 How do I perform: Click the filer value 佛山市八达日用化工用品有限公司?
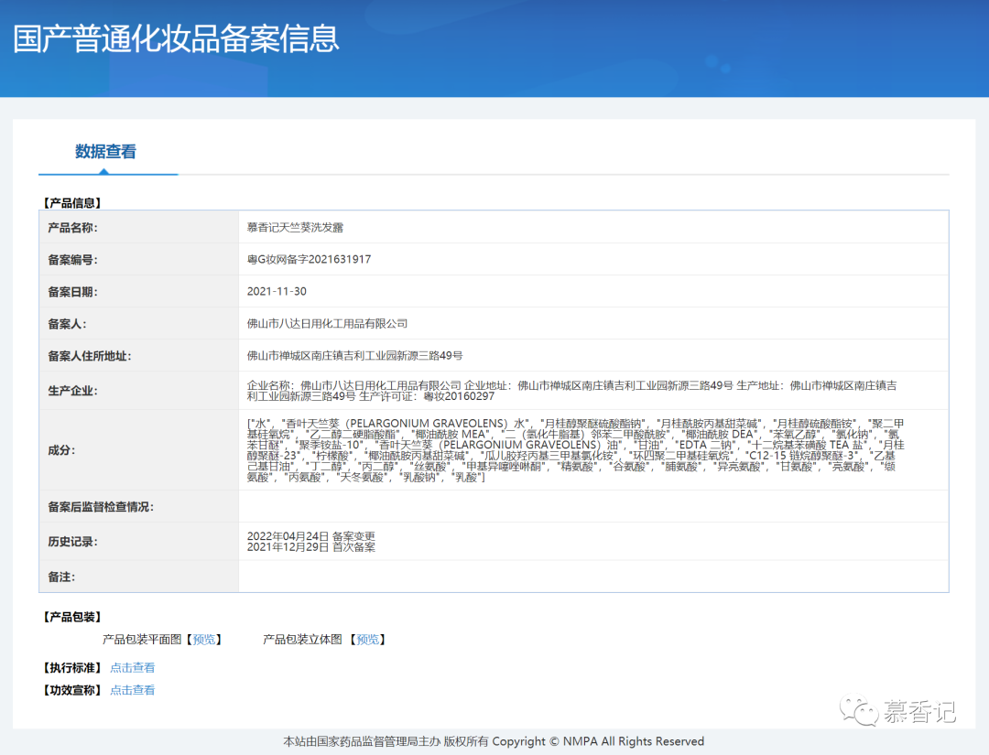(x=327, y=324)
